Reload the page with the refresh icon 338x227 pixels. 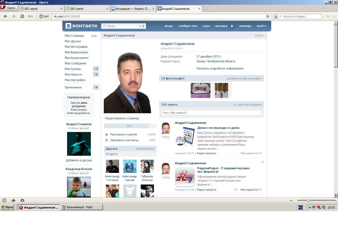point(22,16)
